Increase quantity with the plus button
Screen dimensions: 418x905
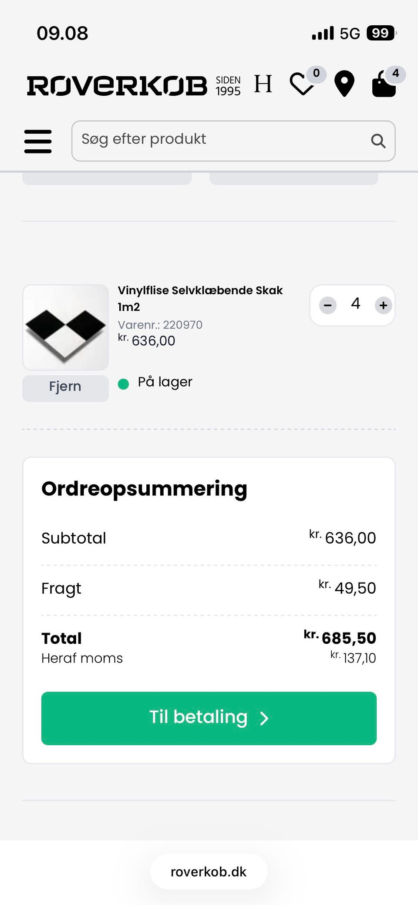(x=383, y=305)
